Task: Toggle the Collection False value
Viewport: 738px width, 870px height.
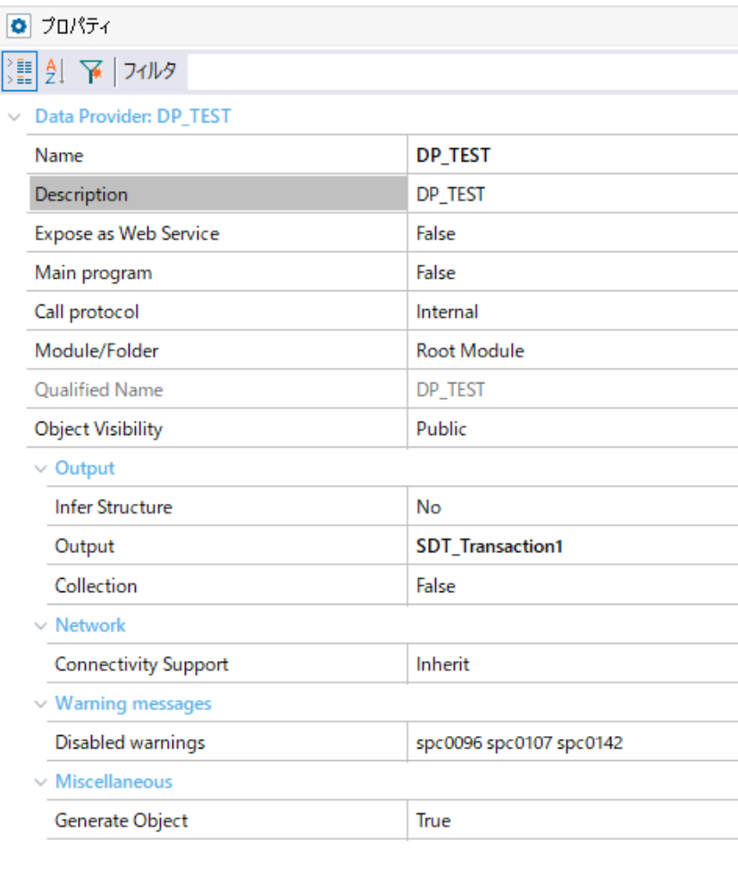Action: point(574,586)
